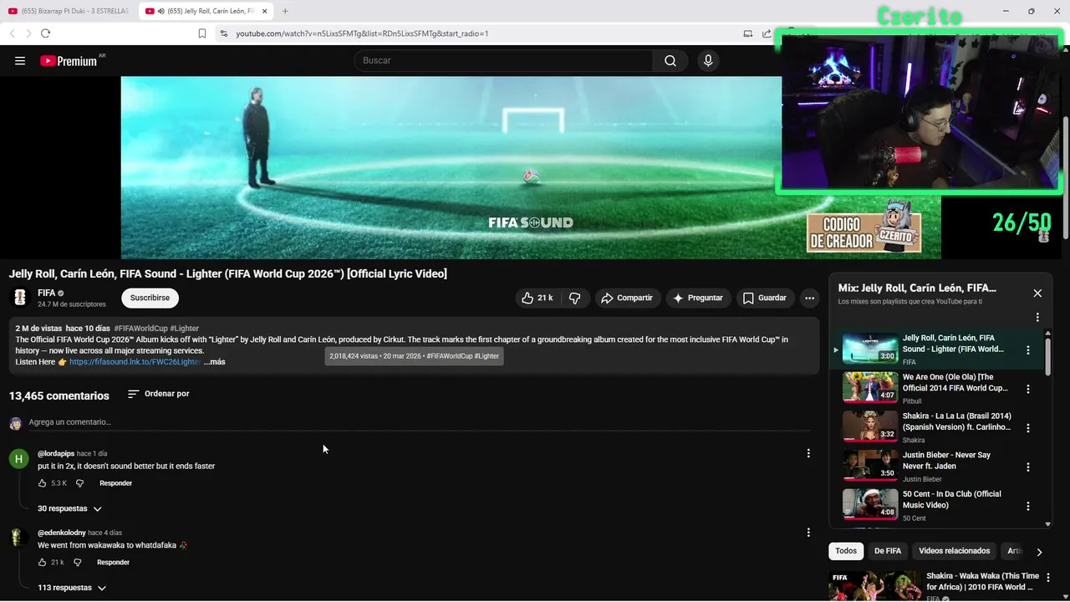Select Videos relacionados filter chip
1070x602 pixels.
(x=954, y=551)
